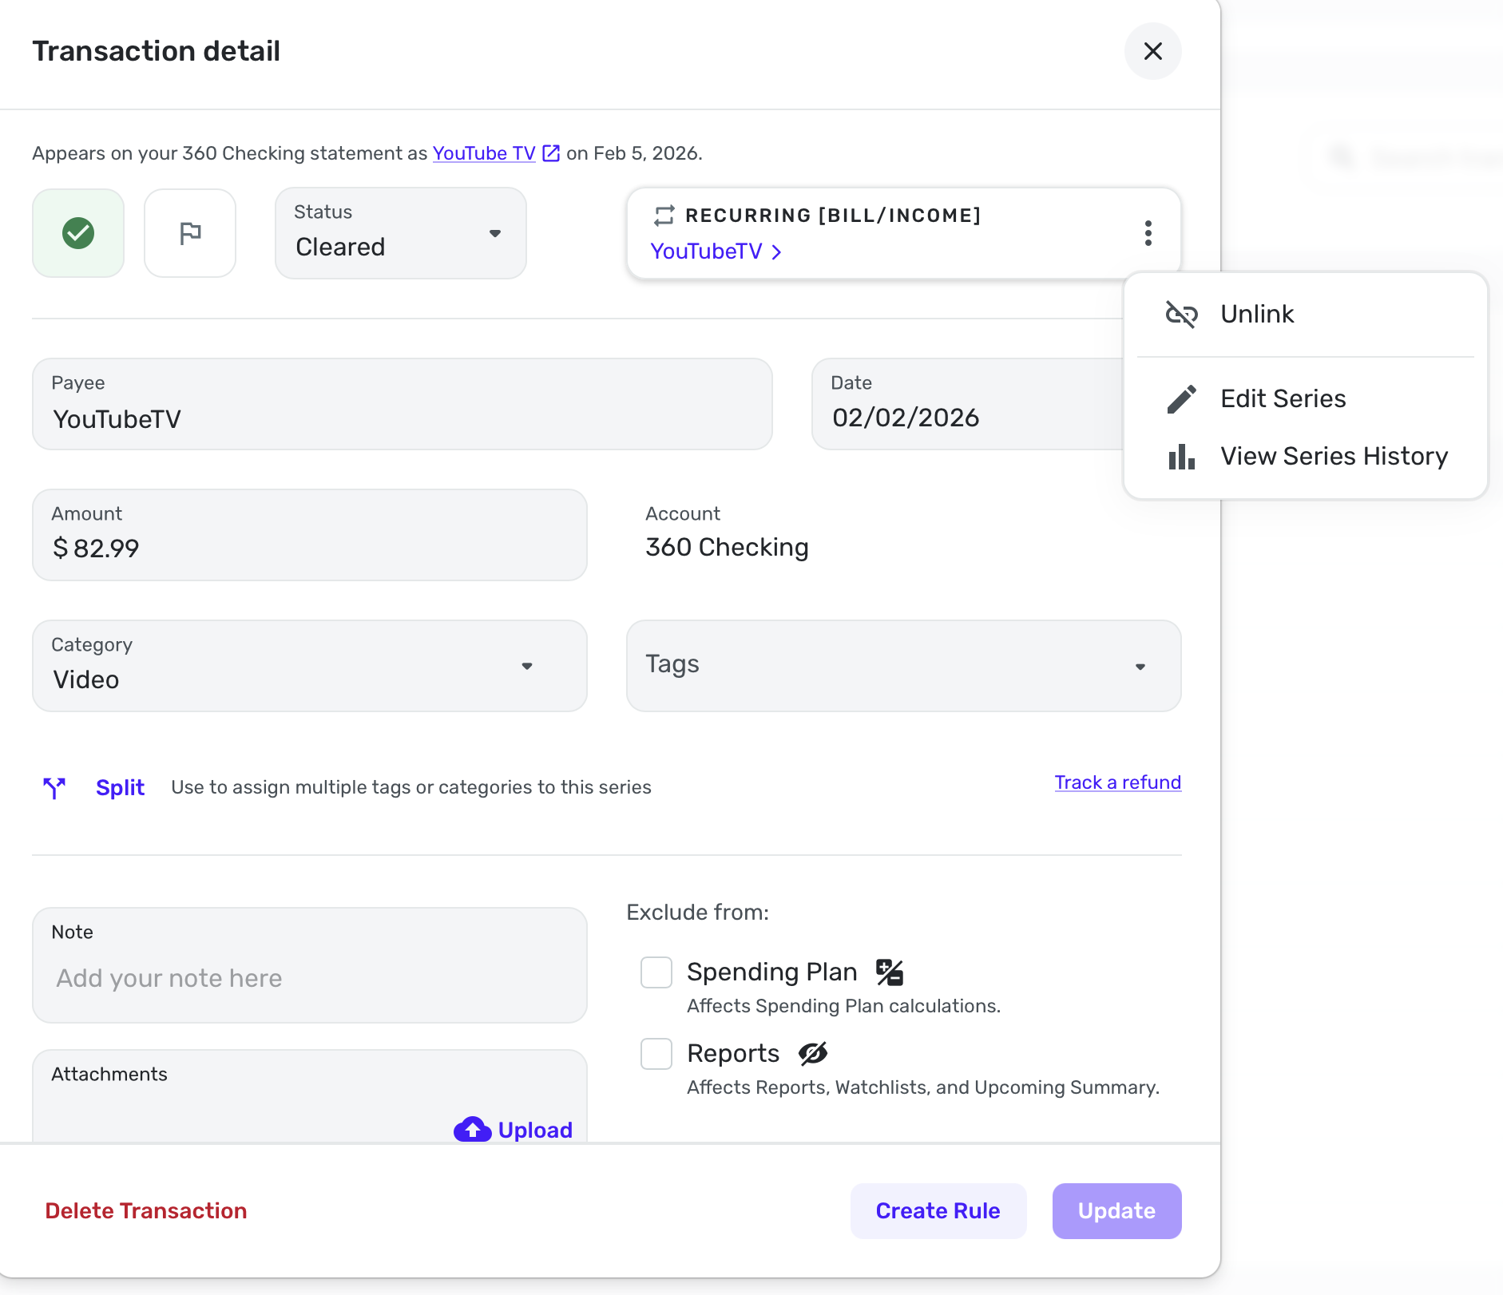Image resolution: width=1503 pixels, height=1295 pixels.
Task: Select View Series History menu item
Action: (1333, 457)
